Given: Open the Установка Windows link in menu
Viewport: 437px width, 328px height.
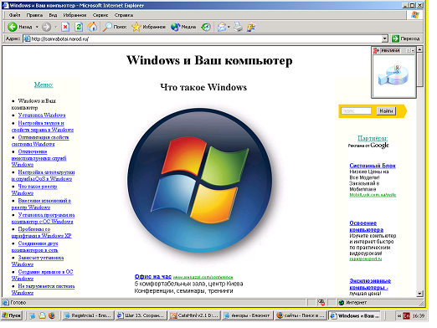Looking at the screenshot, I should click(42, 115).
